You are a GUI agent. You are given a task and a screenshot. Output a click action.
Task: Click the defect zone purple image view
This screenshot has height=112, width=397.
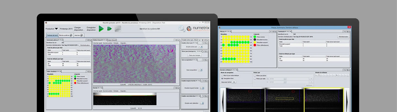pos(134,64)
